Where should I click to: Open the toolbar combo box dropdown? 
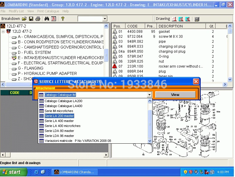click(x=105, y=19)
